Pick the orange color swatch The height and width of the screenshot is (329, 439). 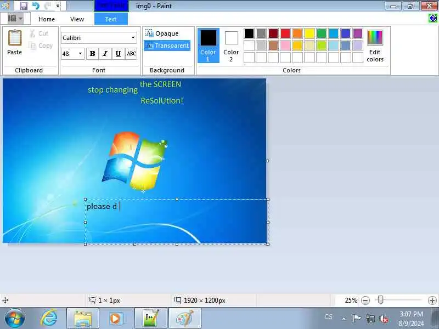point(297,33)
